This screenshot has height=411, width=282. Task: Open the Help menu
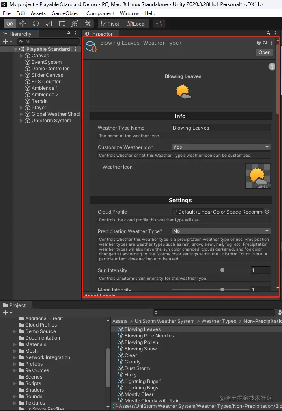pyautogui.click(x=150, y=13)
